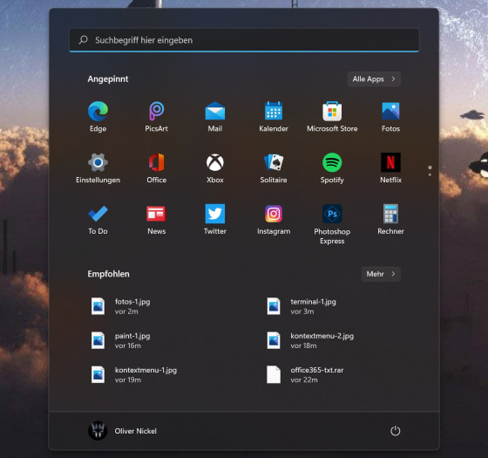Show Alle Apps list
The image size is (488, 458).
(x=374, y=79)
